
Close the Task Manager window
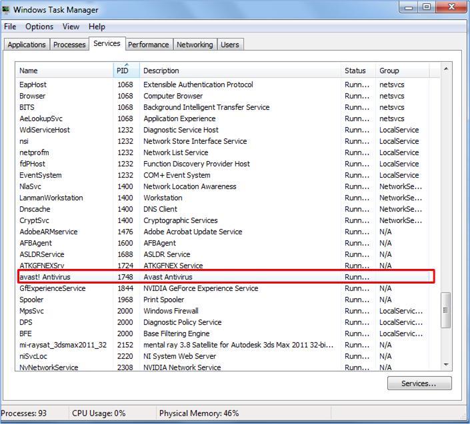[451, 7]
